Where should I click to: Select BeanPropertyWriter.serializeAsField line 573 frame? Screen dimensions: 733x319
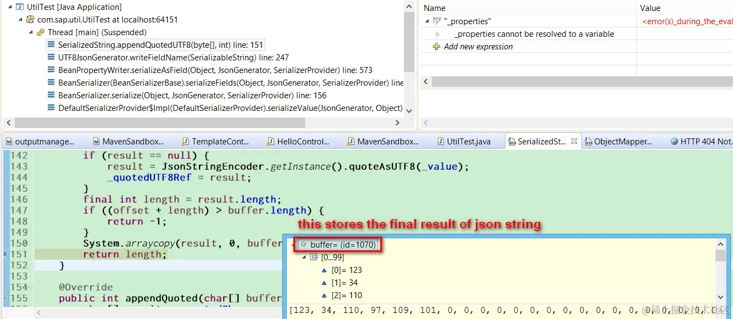click(215, 70)
